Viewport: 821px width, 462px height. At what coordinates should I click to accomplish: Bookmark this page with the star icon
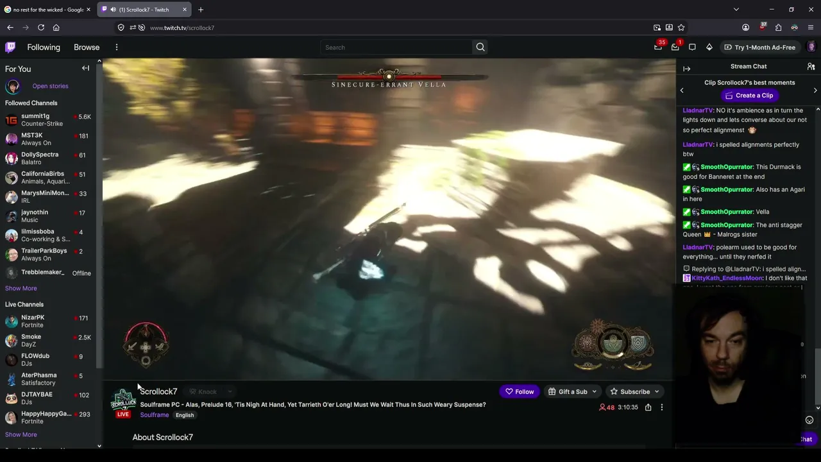click(x=681, y=28)
